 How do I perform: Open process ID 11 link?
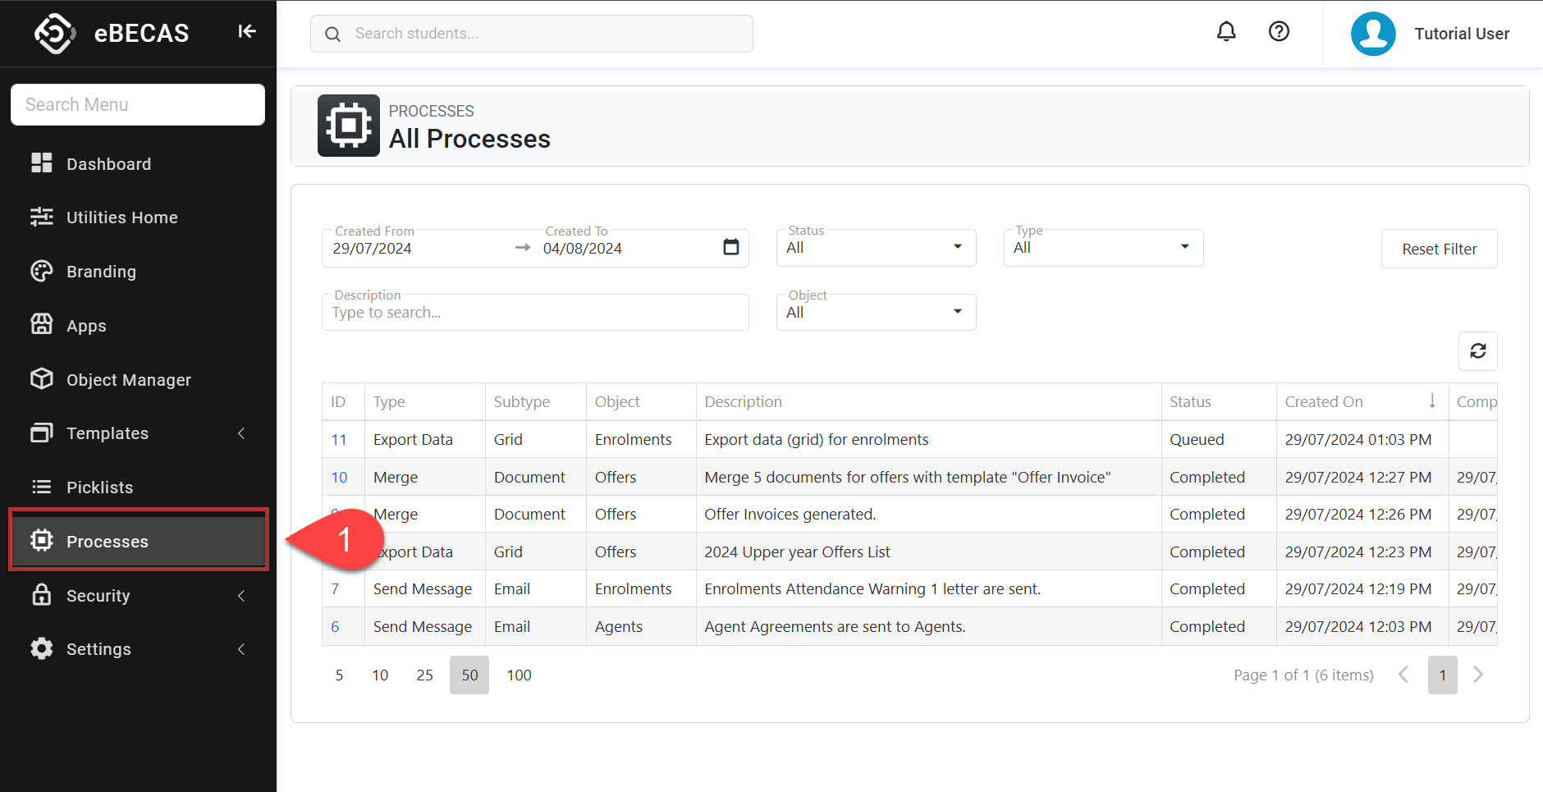click(339, 440)
